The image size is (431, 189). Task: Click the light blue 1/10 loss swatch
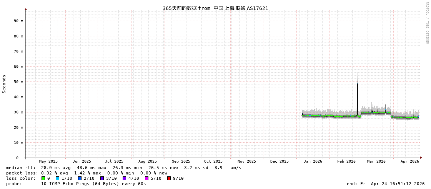click(57, 178)
